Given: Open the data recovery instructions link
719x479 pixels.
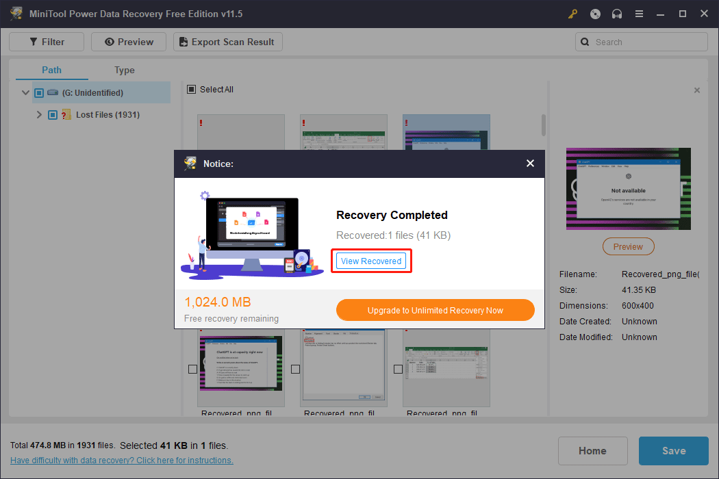Looking at the screenshot, I should click(121, 461).
